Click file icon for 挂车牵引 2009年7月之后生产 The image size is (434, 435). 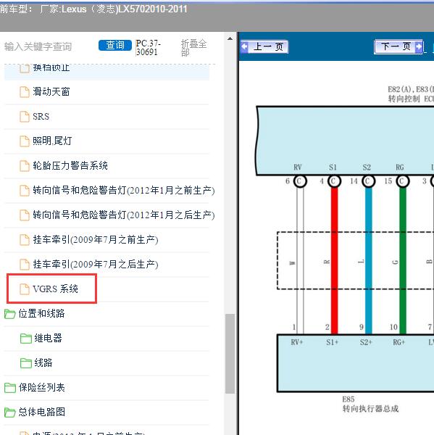[25, 265]
